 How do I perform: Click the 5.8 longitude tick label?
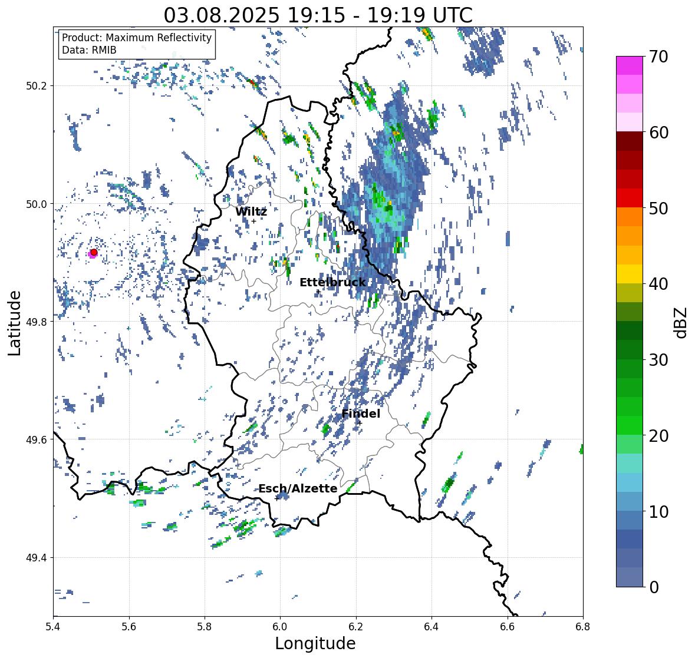pyautogui.click(x=205, y=627)
